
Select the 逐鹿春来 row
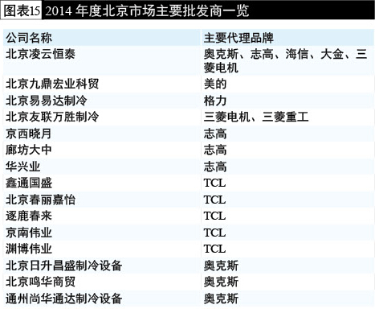point(189,216)
